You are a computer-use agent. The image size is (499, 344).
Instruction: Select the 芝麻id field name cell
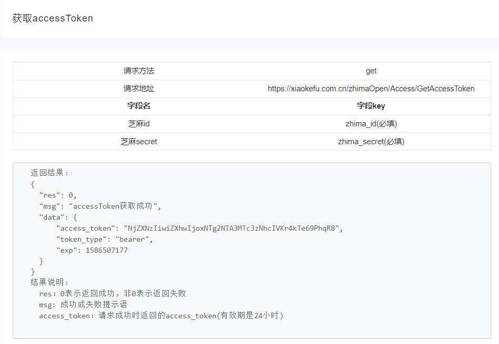pyautogui.click(x=139, y=124)
